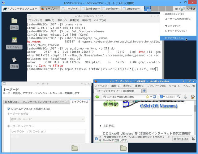Viewport: 198px width, 154px height.
Task: Click the clock showing 12:52
Action: point(176,9)
